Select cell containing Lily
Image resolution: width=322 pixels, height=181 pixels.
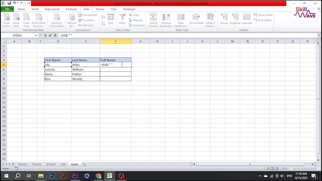point(58,65)
